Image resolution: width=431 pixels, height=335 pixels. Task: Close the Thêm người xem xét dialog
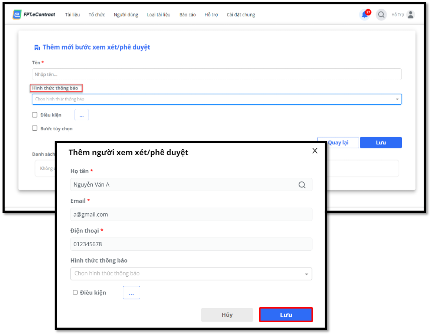click(315, 151)
